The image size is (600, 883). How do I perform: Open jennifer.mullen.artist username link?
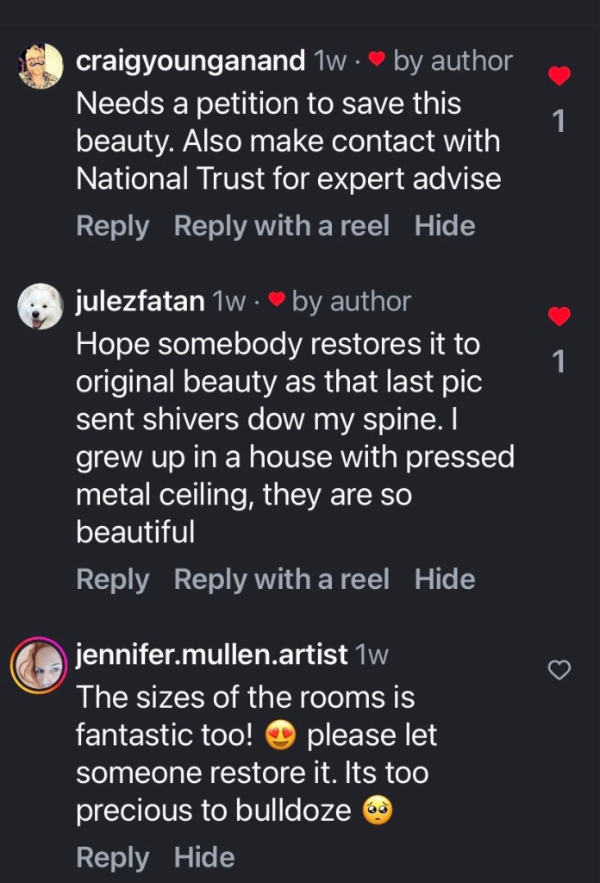point(211,654)
